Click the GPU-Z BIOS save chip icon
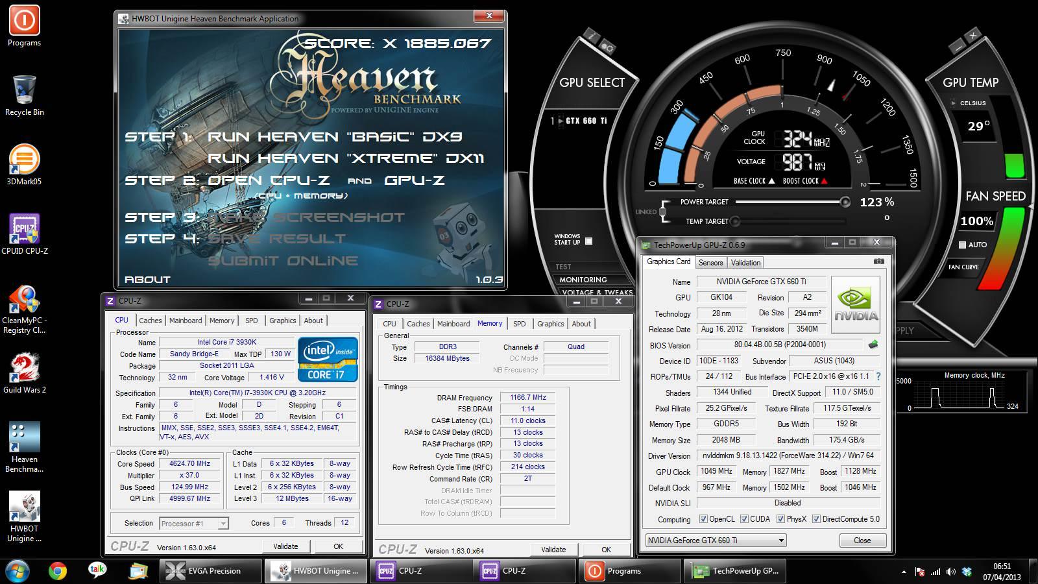 pyautogui.click(x=873, y=345)
